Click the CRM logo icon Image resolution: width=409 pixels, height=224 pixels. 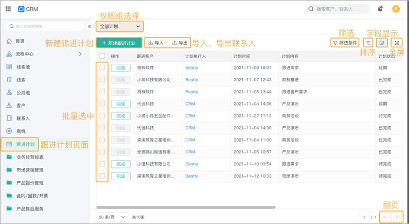(x=21, y=9)
